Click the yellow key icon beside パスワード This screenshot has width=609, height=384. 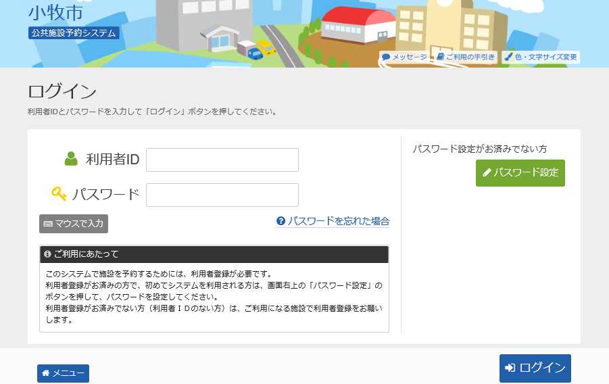click(x=59, y=194)
